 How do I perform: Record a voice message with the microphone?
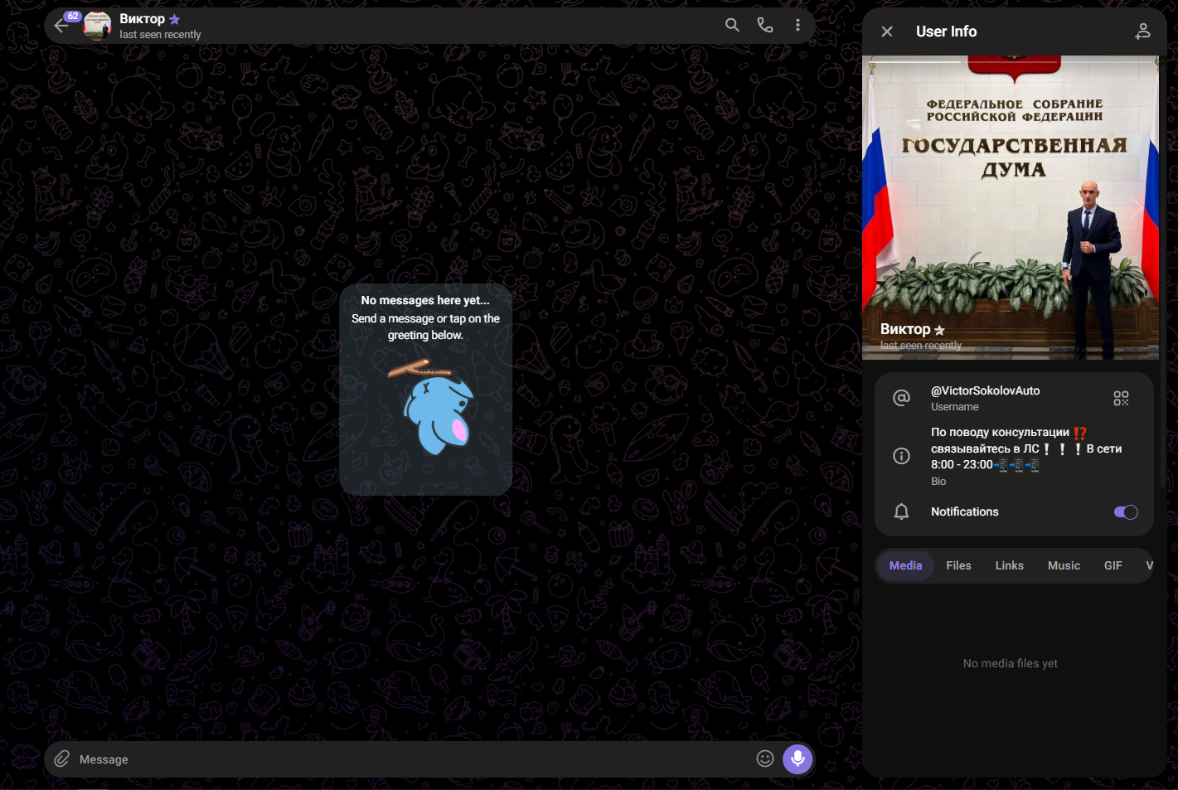tap(797, 758)
